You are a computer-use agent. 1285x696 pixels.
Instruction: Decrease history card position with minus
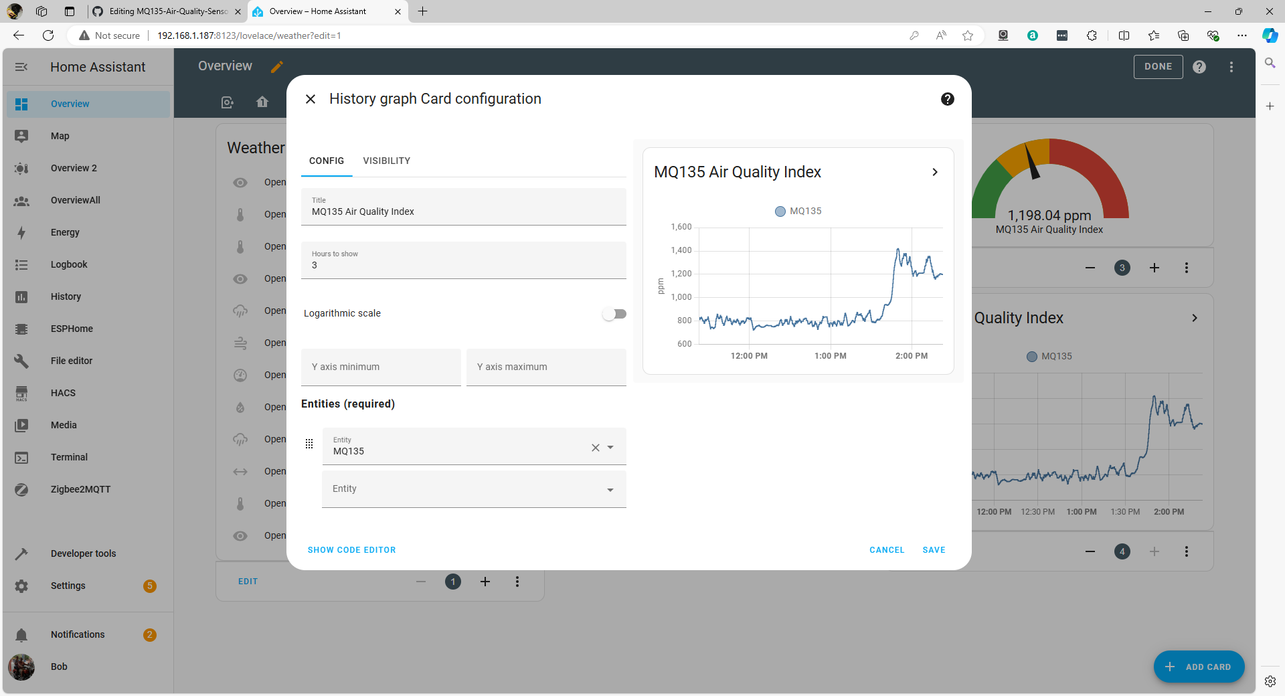(1090, 551)
